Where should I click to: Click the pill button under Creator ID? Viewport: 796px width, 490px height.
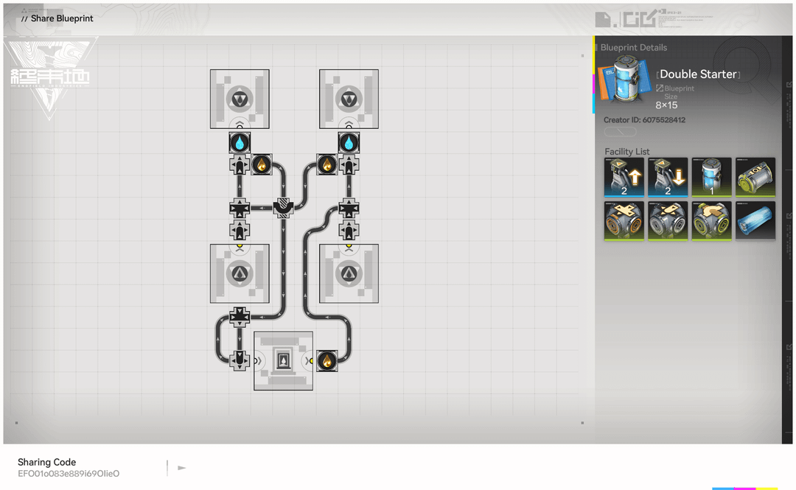click(620, 132)
